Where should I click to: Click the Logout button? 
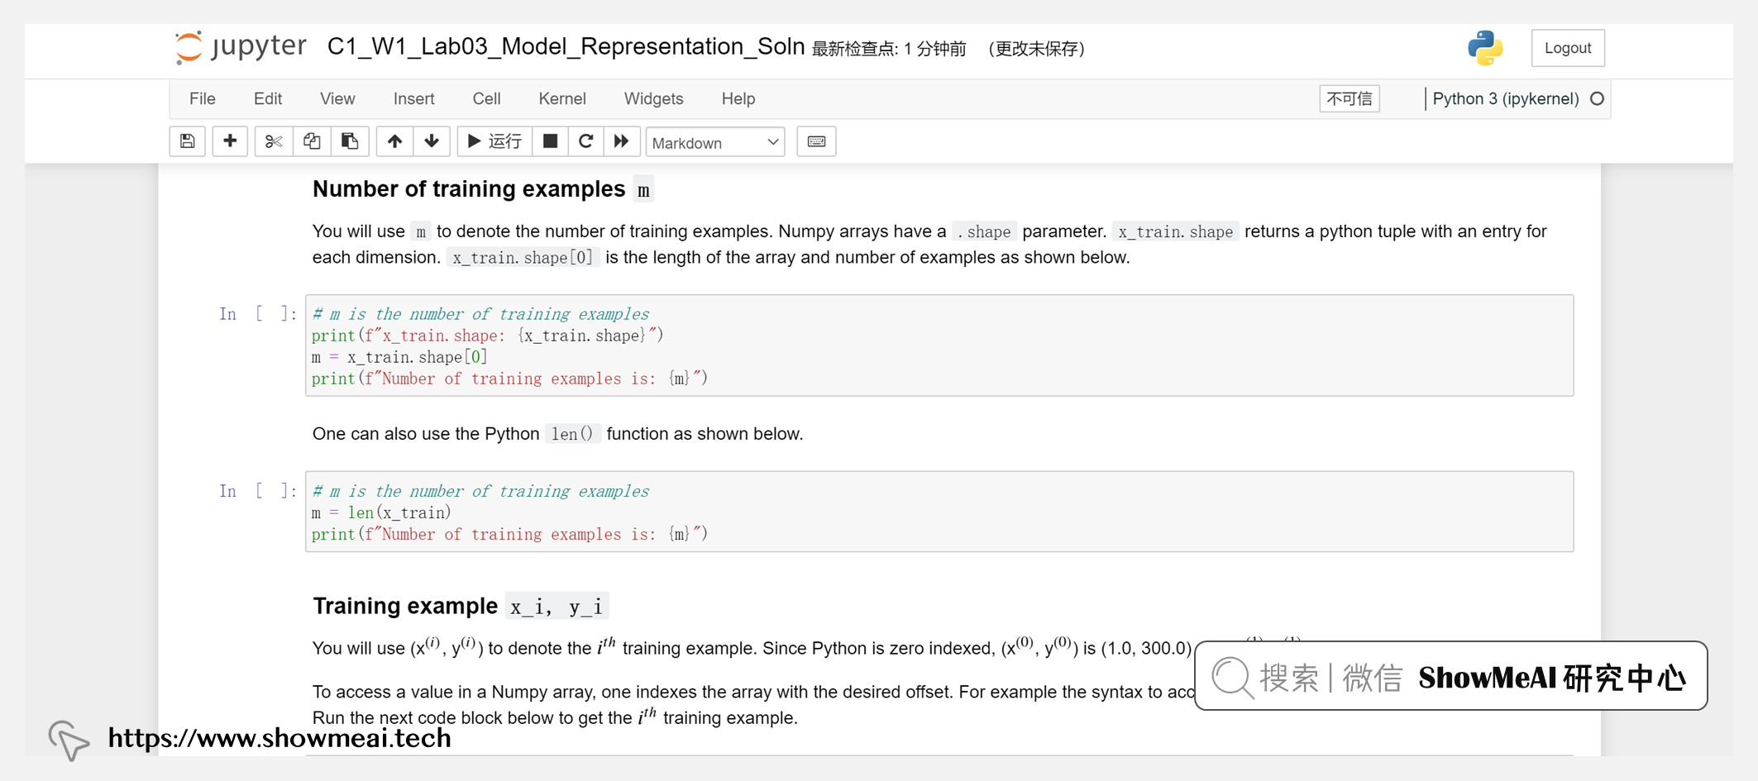pos(1568,48)
